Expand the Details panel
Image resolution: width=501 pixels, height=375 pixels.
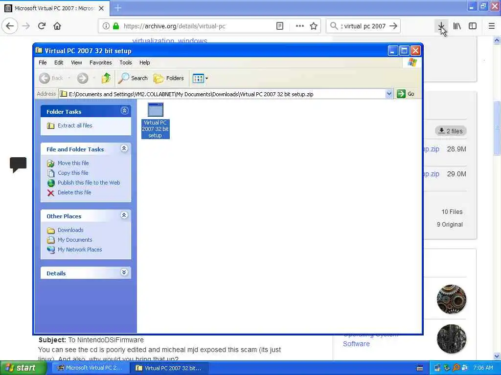pyautogui.click(x=124, y=272)
